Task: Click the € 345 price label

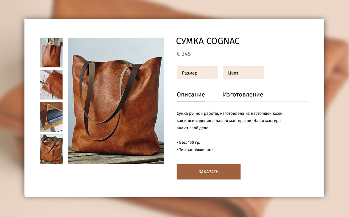Action: pyautogui.click(x=184, y=54)
